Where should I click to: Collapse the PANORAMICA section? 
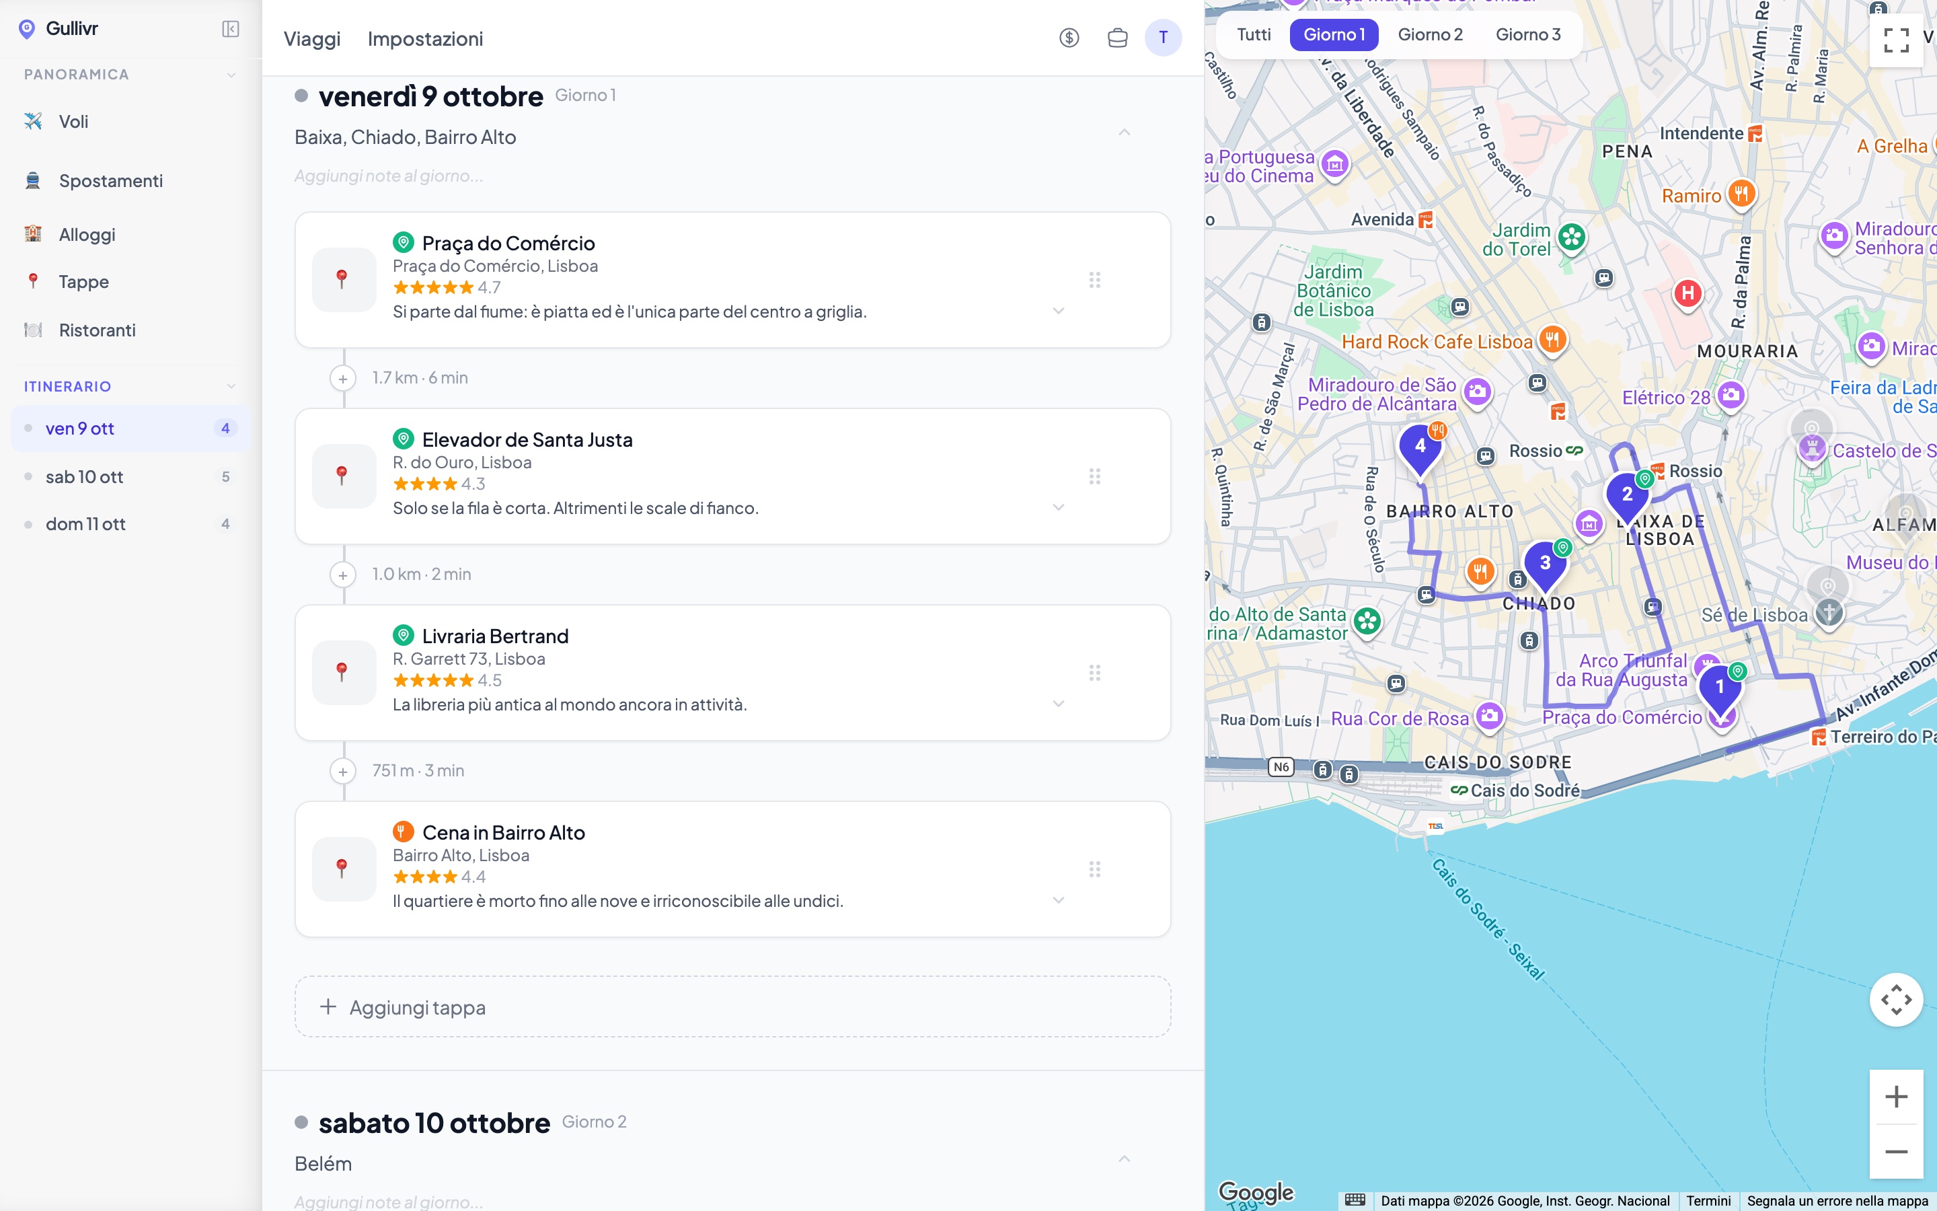click(231, 75)
